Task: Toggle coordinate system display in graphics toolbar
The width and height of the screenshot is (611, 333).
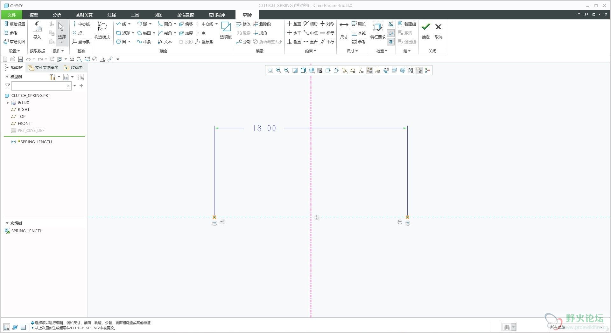Action: tap(378, 70)
